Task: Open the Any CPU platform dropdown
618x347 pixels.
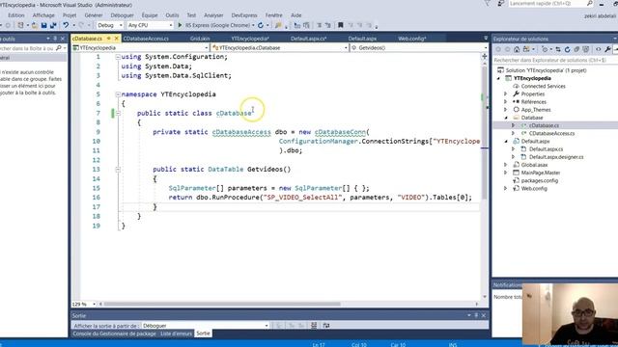Action: click(151, 25)
